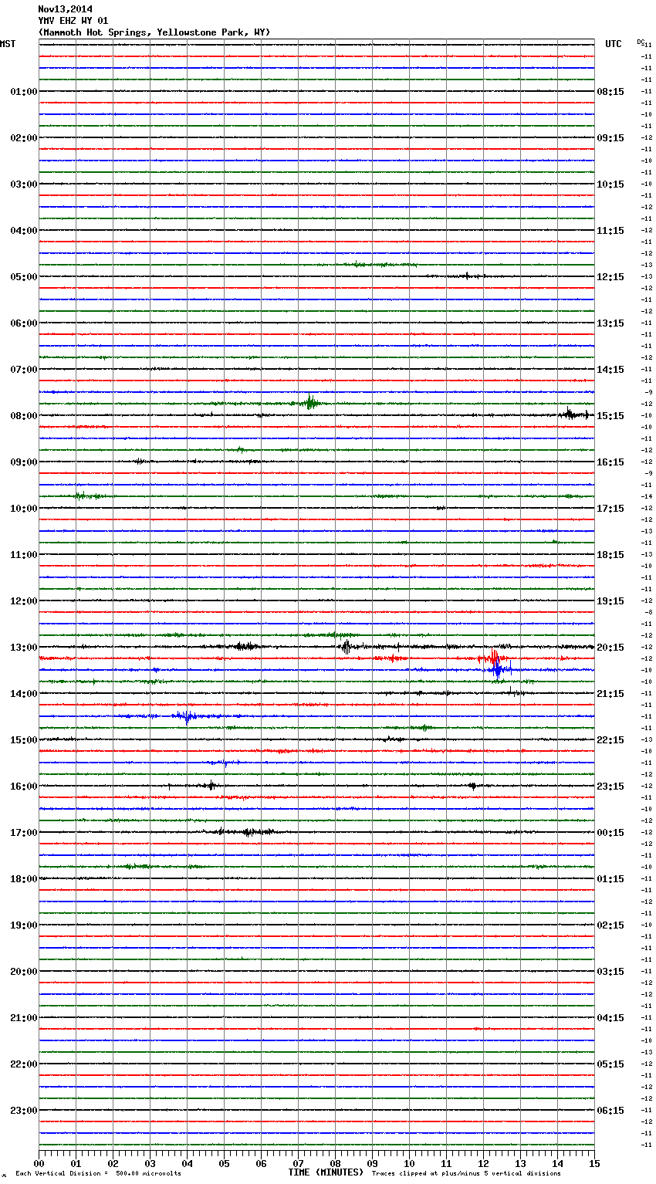Select the station code YMV EHZ WY 01
Screen dimensions: 656x1184
coord(73,21)
